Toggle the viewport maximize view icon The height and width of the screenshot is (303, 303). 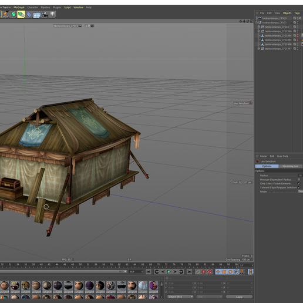click(x=251, y=21)
